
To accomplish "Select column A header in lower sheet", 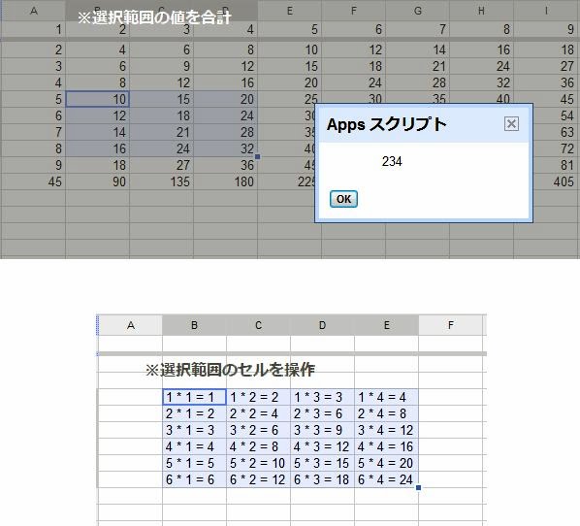I will 131,325.
